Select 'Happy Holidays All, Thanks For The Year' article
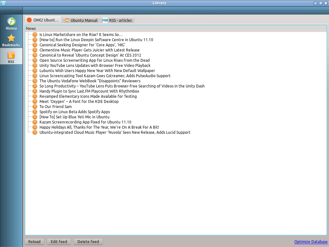 (x=99, y=127)
